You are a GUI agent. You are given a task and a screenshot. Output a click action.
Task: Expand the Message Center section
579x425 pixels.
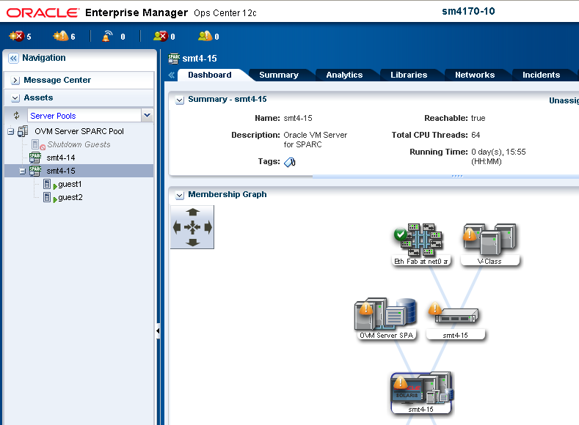coord(15,81)
